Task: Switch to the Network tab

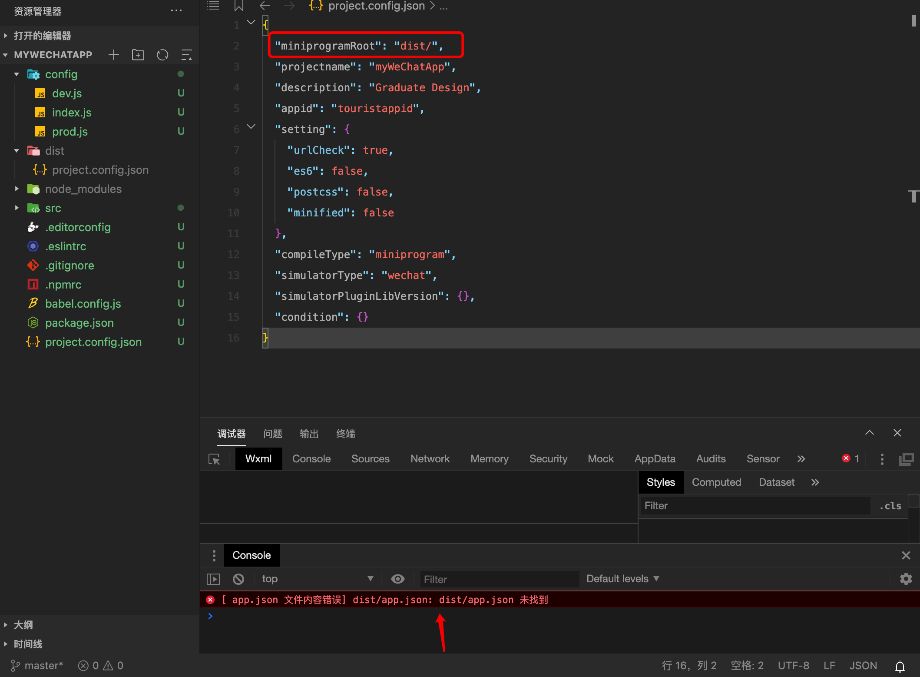Action: [x=430, y=459]
